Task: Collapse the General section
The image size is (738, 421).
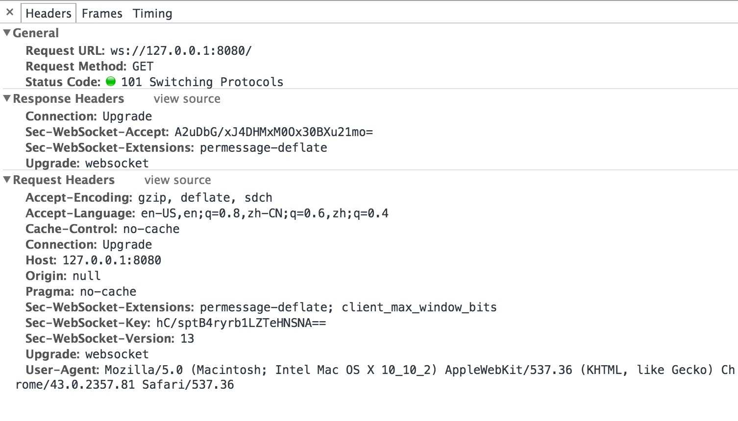Action: [x=7, y=33]
